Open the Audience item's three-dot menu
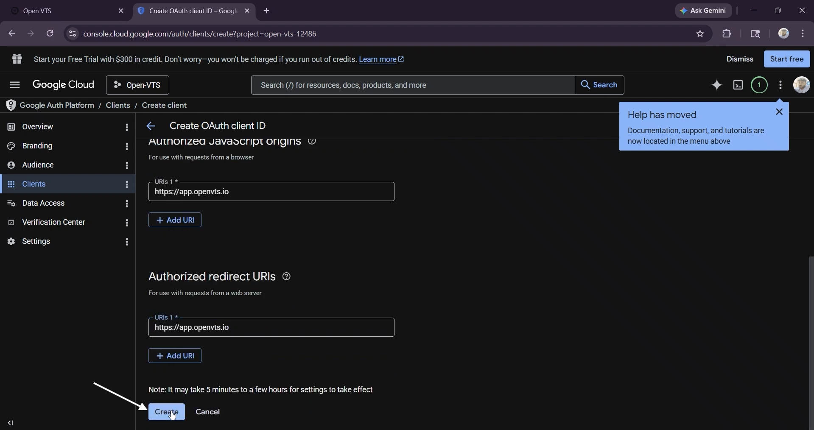 coord(127,165)
